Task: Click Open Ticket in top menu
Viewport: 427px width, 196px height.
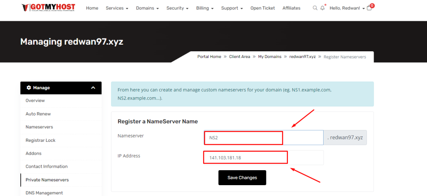Action: pyautogui.click(x=263, y=8)
